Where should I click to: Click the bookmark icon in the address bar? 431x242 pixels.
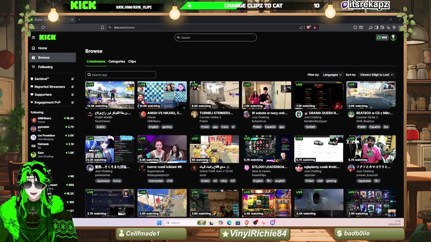[102, 28]
